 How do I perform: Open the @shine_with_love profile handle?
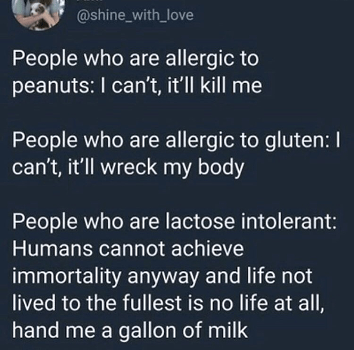(x=135, y=15)
